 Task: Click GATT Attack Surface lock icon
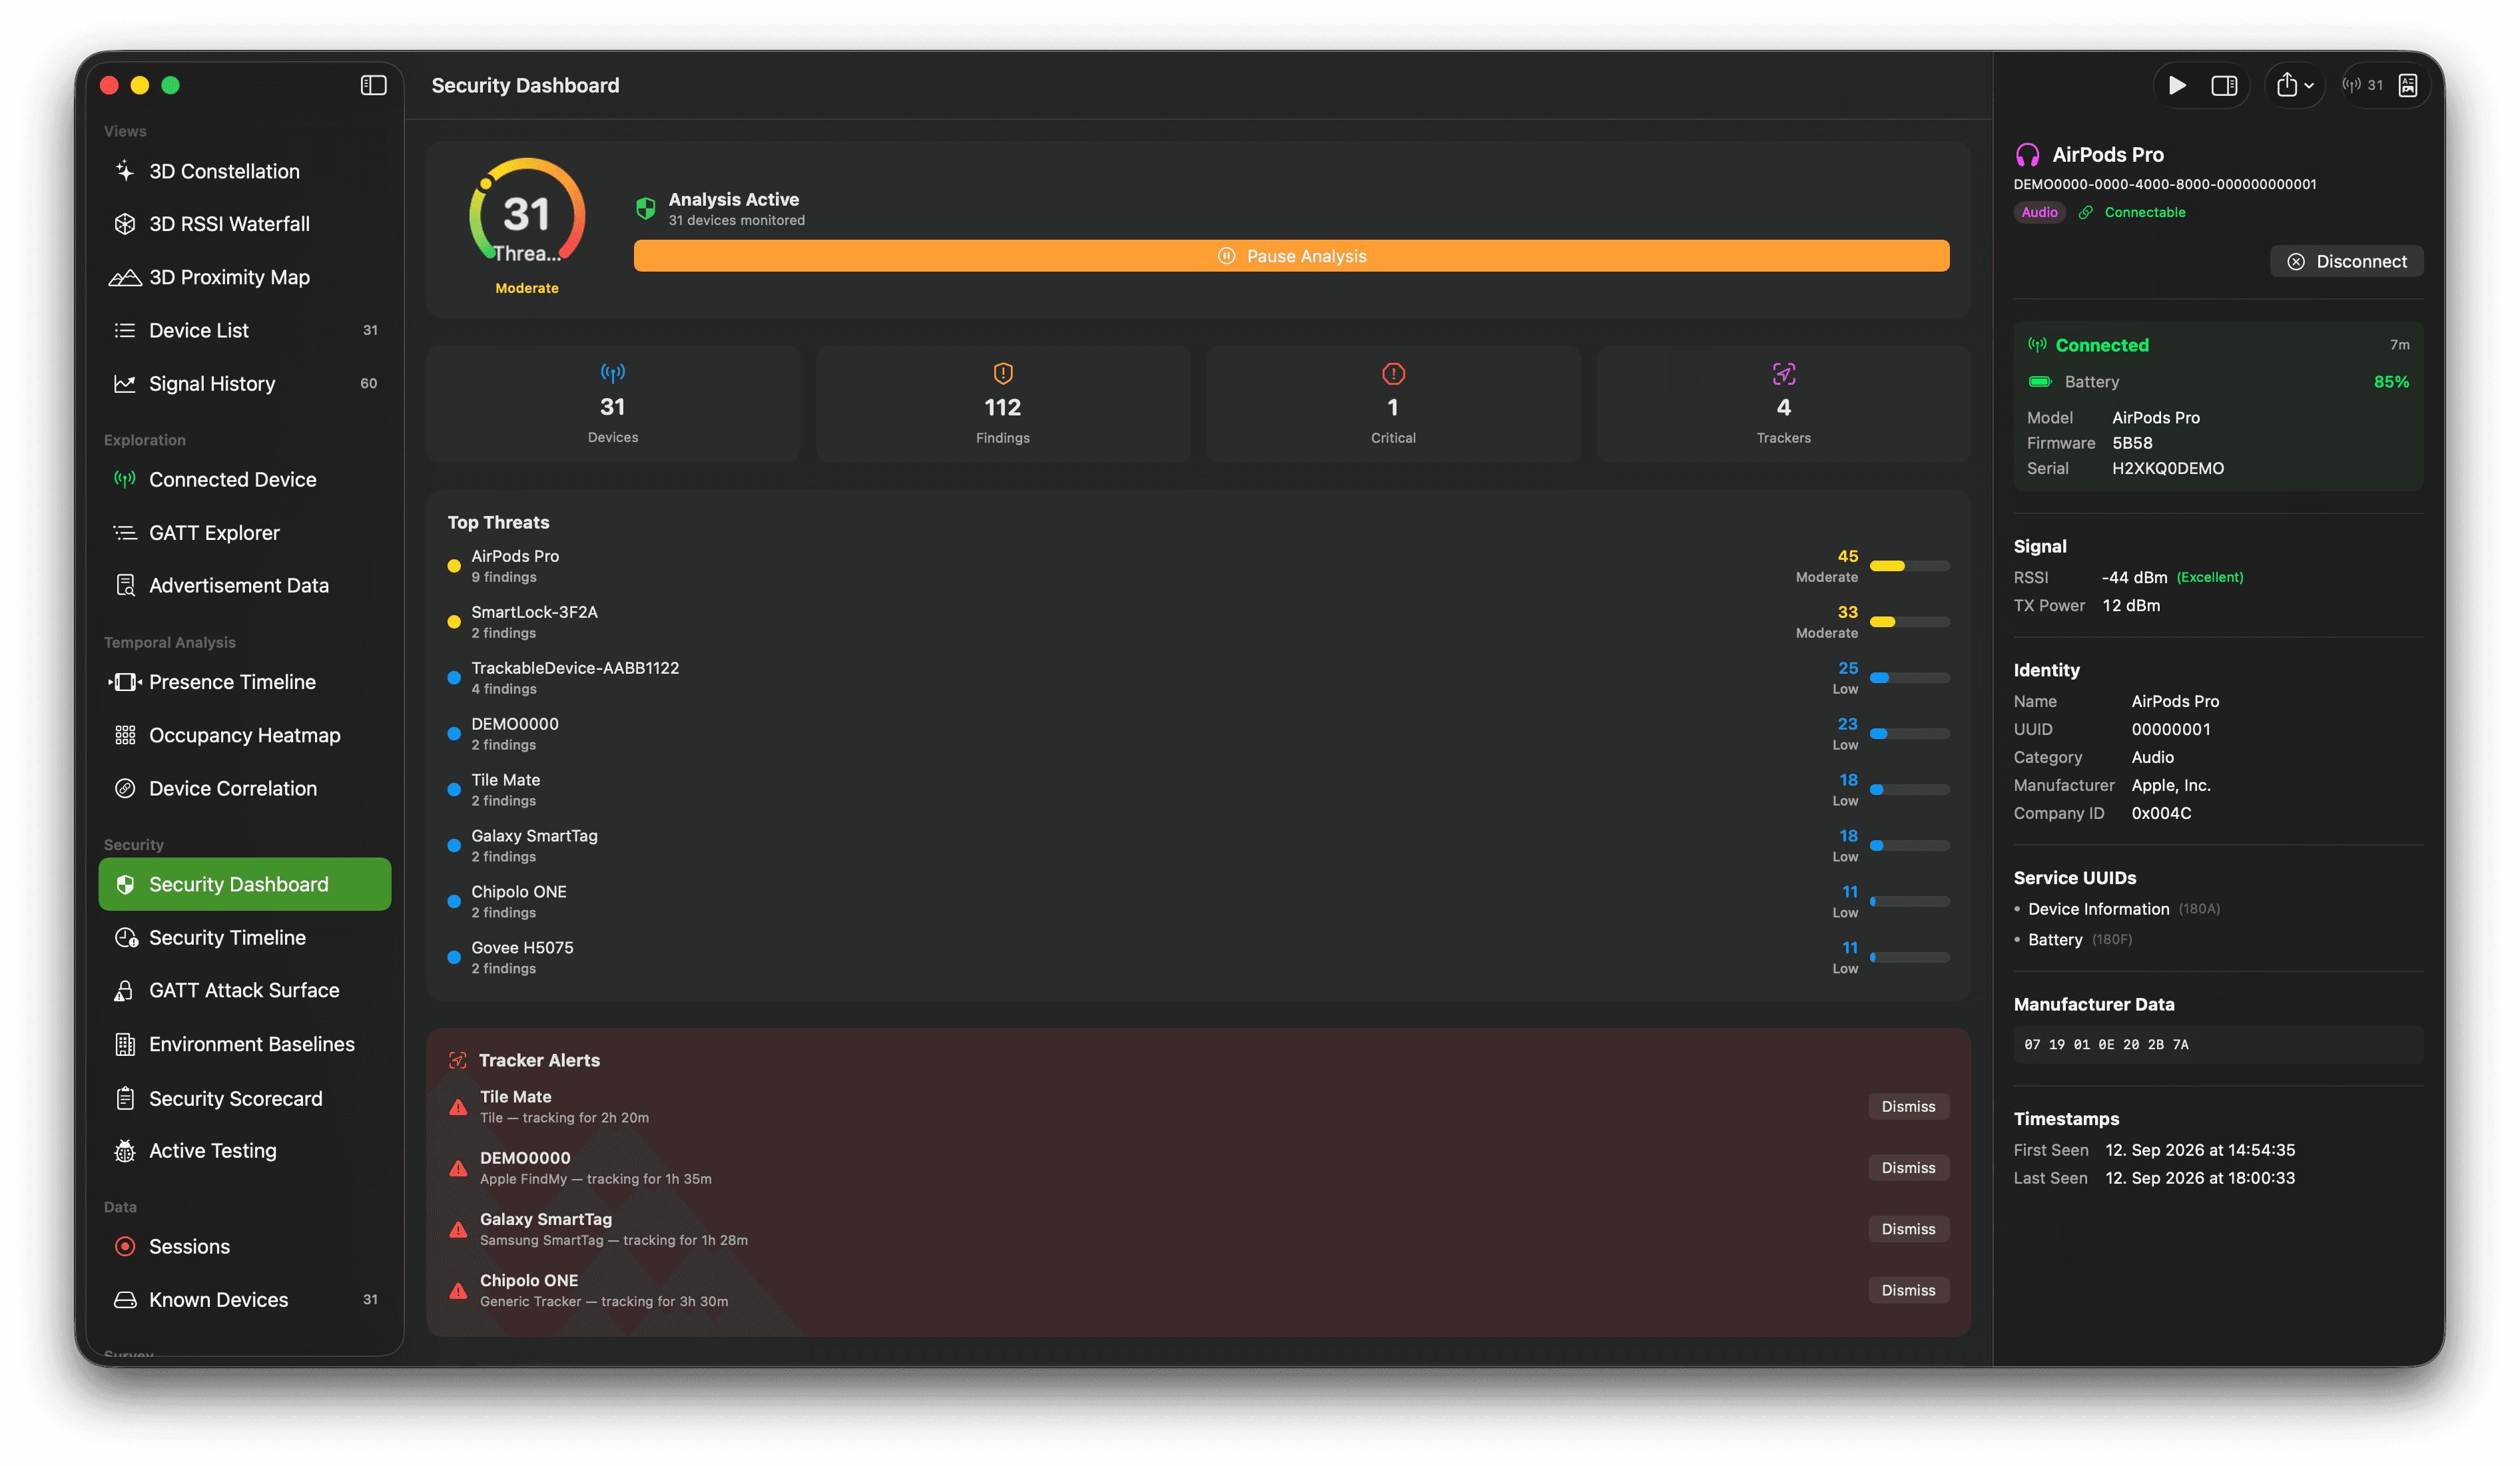pos(124,991)
